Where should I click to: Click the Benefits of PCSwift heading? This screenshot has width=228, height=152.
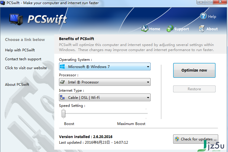pos(76,39)
